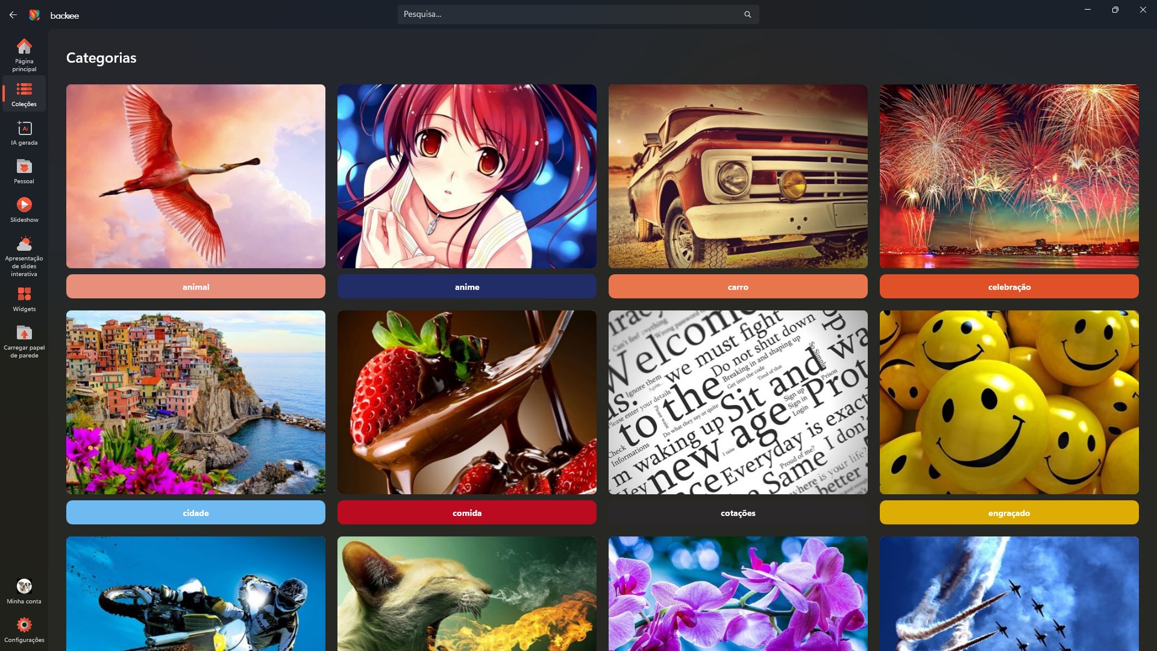Screen dimensions: 1157x651
Task: Select the celebração category button
Action: click(1009, 287)
